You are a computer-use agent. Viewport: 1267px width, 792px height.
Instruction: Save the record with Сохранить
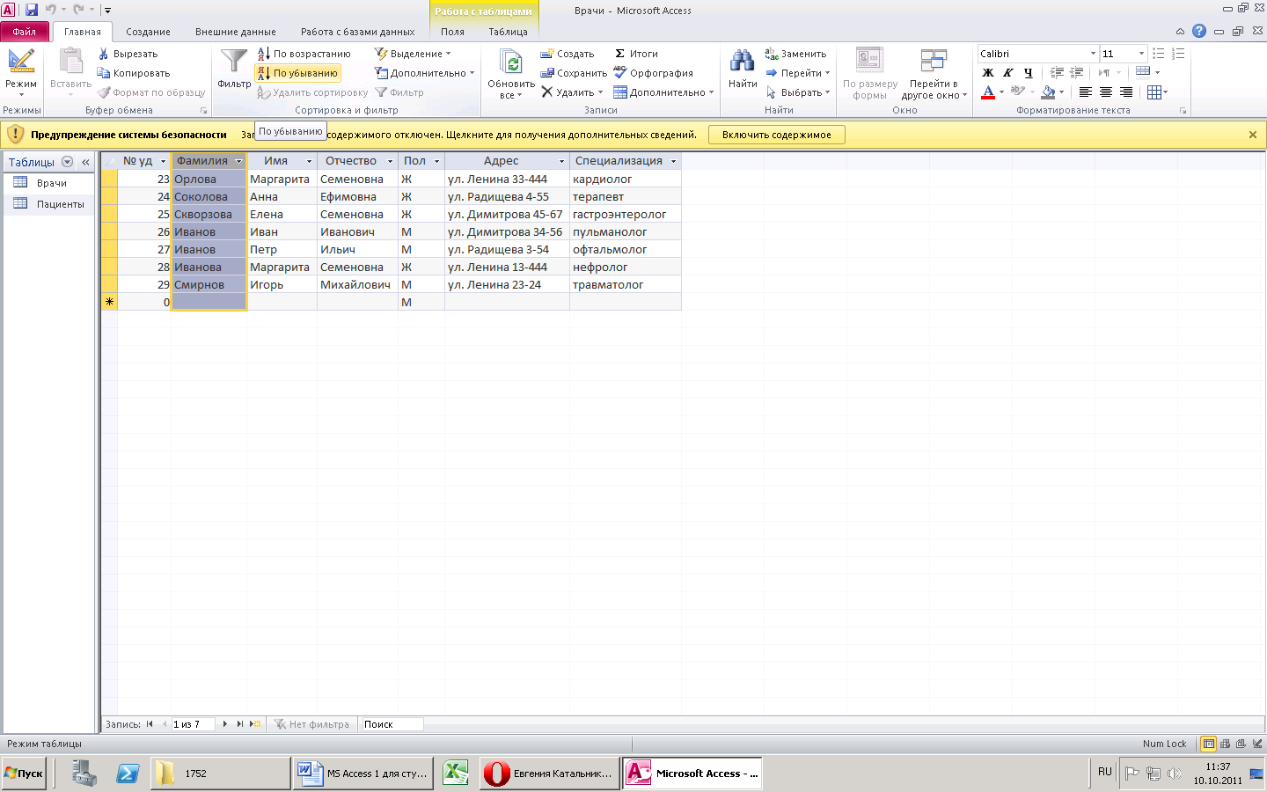tap(574, 73)
